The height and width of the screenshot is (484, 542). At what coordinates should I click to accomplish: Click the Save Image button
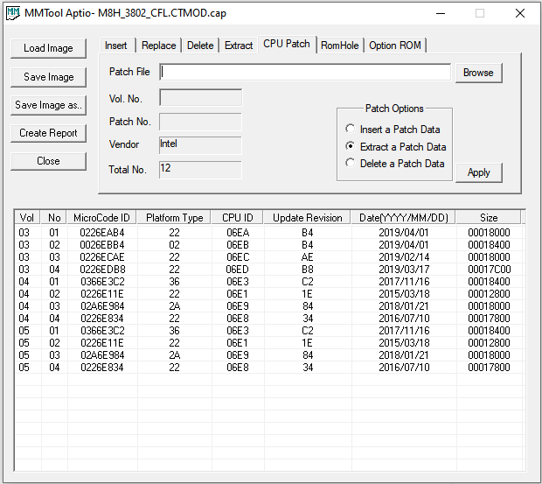pos(48,77)
